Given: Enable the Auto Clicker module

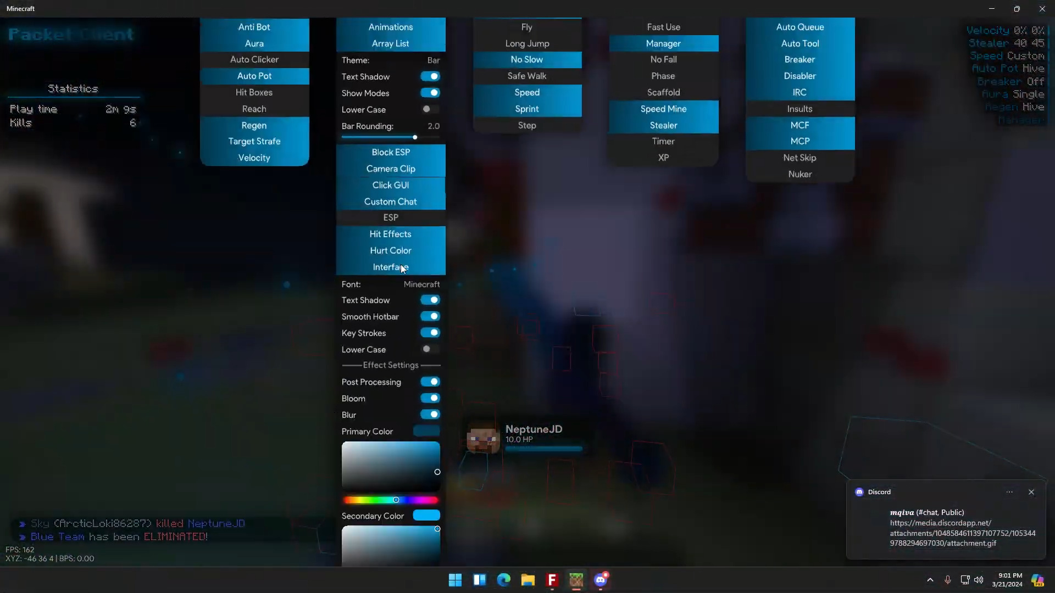Looking at the screenshot, I should 254,59.
